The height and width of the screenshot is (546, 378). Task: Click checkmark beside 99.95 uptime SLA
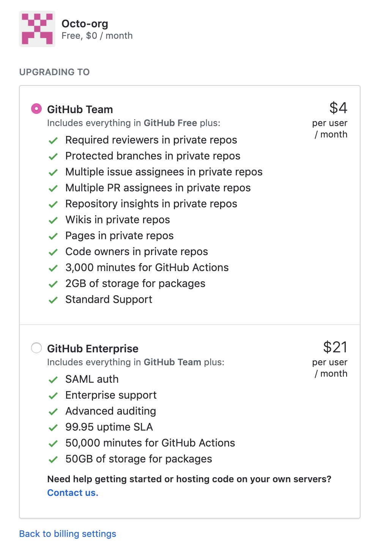53,428
